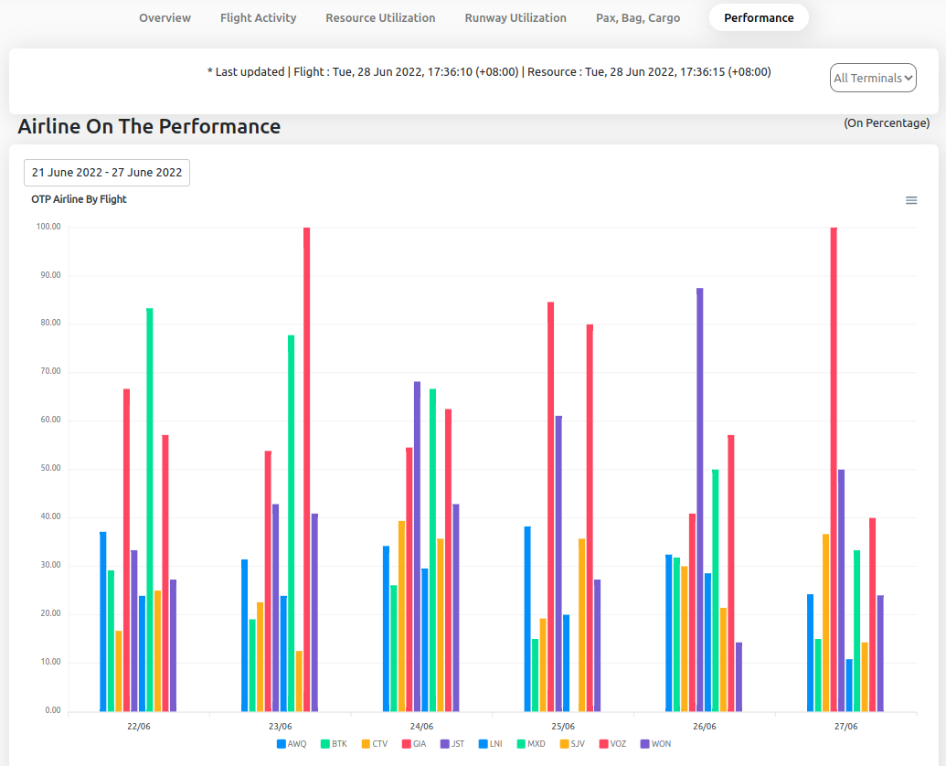Switch to the Overview tab
The image size is (946, 766).
(165, 18)
